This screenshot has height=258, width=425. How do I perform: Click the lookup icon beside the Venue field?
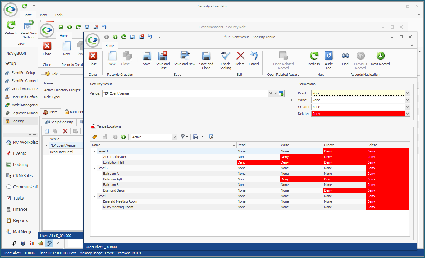[281, 93]
